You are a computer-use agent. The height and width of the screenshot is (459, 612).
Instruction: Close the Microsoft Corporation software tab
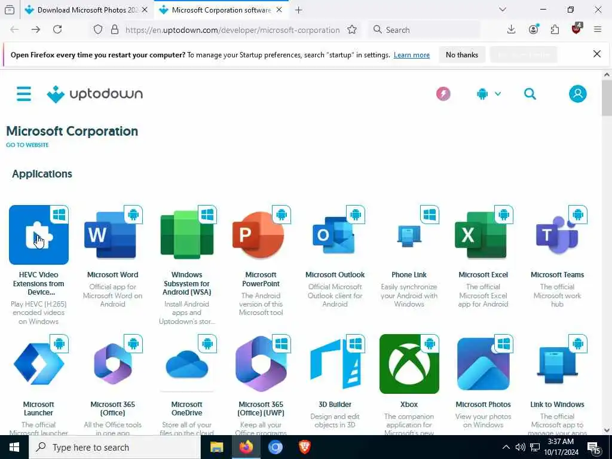click(x=279, y=10)
